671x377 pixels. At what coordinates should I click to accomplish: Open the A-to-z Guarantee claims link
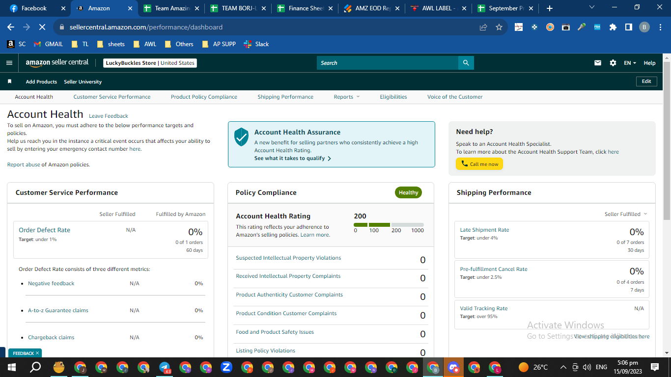[x=58, y=310]
